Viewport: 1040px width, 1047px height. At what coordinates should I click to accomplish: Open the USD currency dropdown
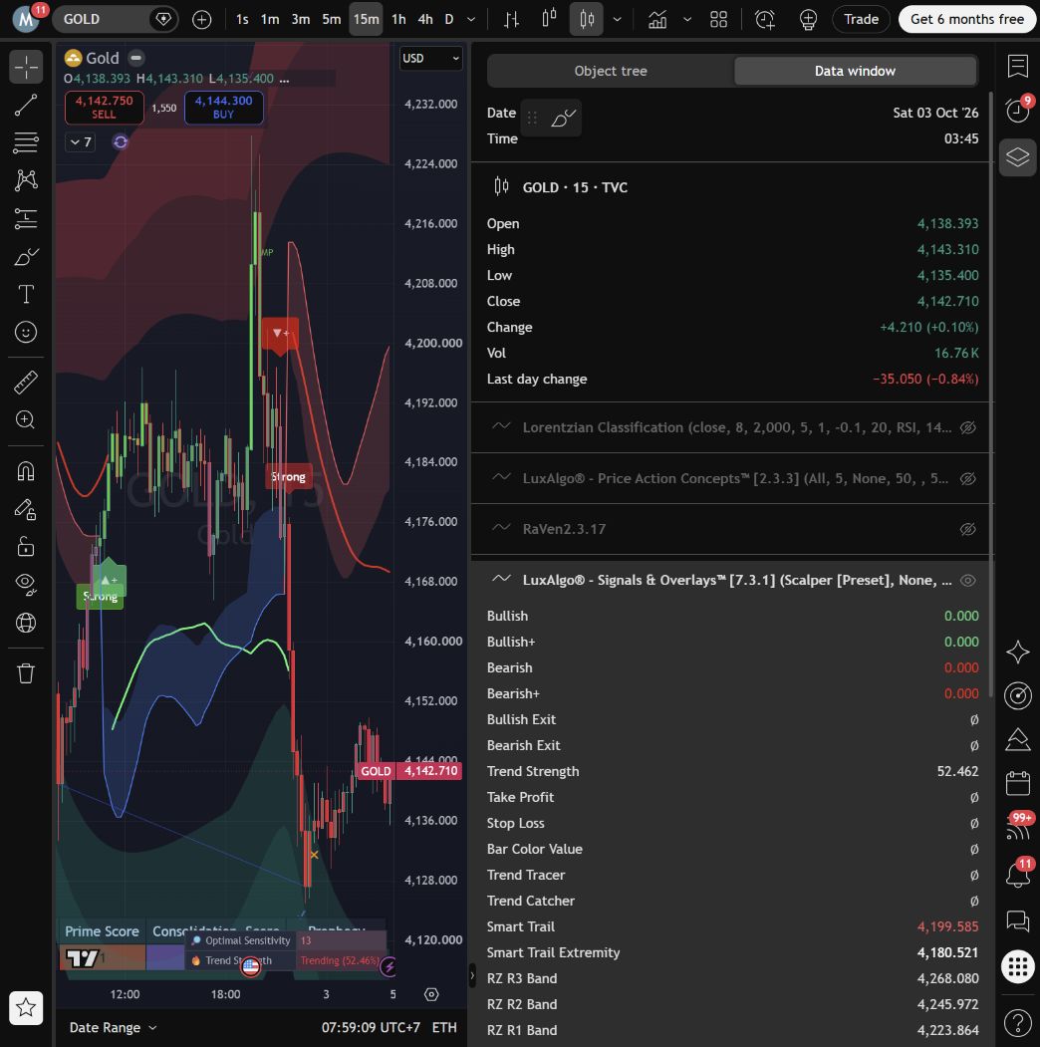point(430,58)
